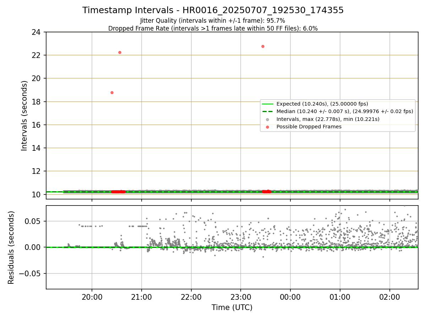Click the red outlier point near 18.8 seconds
426x320 pixels.
[x=112, y=92]
